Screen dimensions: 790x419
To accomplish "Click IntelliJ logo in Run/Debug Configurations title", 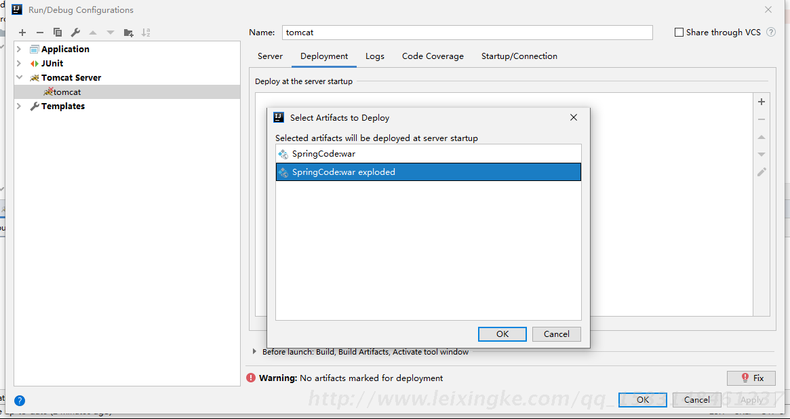I will click(x=17, y=9).
